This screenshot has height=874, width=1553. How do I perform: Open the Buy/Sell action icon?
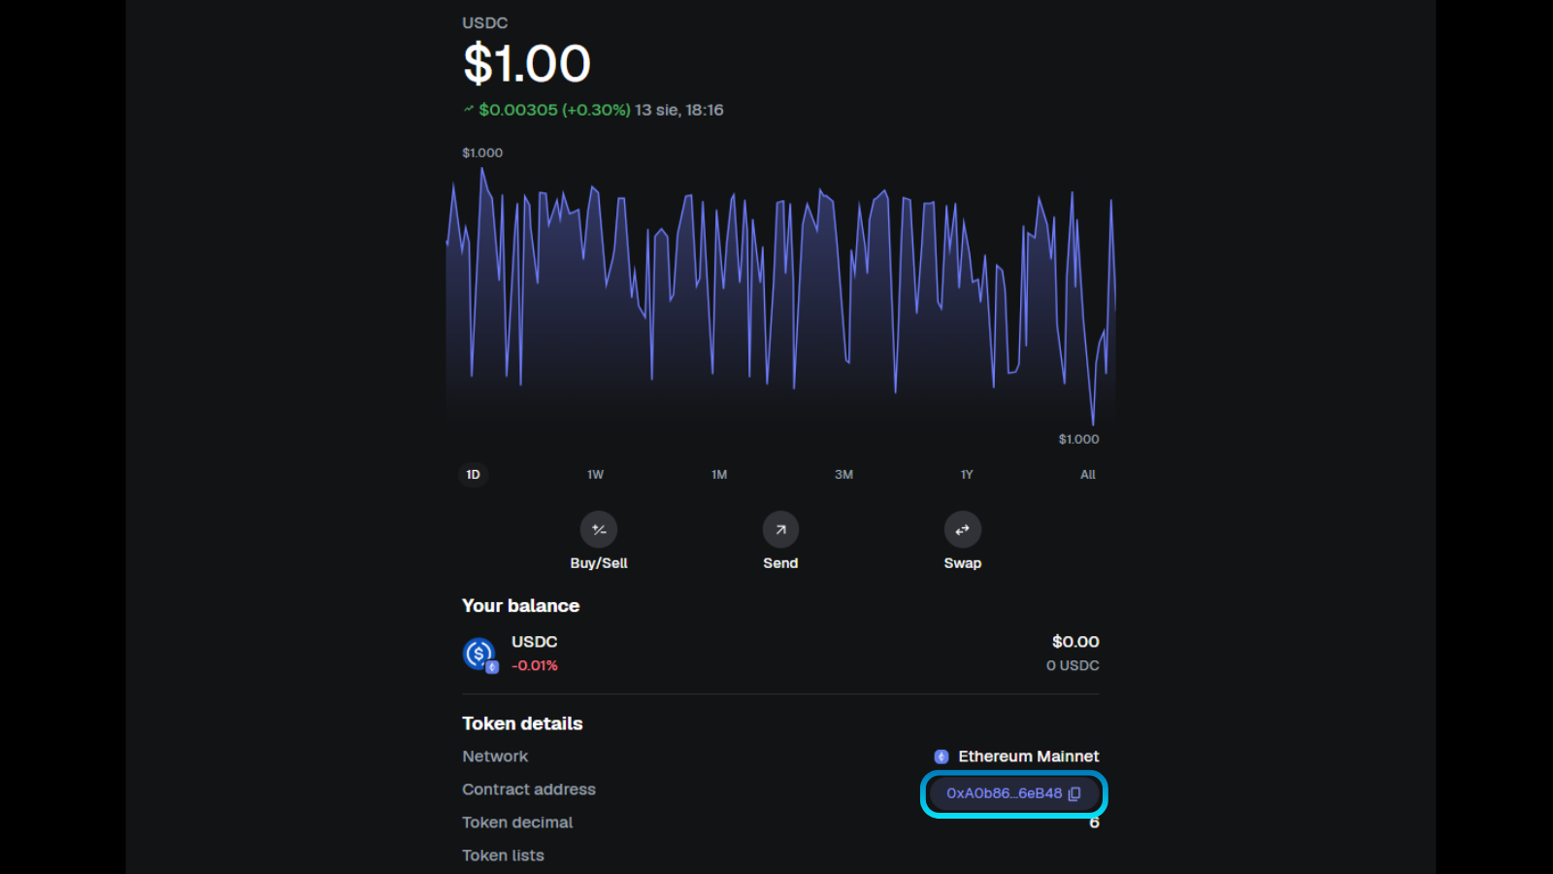[599, 529]
